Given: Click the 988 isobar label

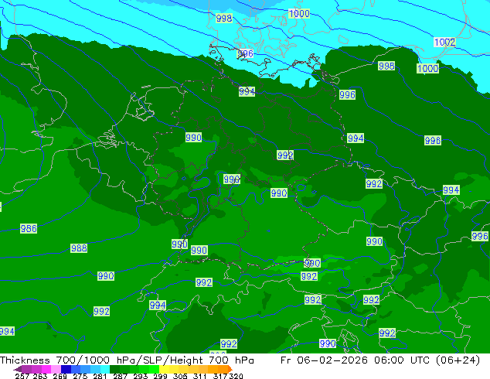Looking at the screenshot, I should [x=79, y=248].
